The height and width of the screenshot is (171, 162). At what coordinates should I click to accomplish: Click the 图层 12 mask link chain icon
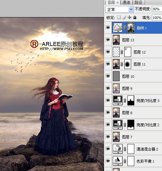pos(122,52)
